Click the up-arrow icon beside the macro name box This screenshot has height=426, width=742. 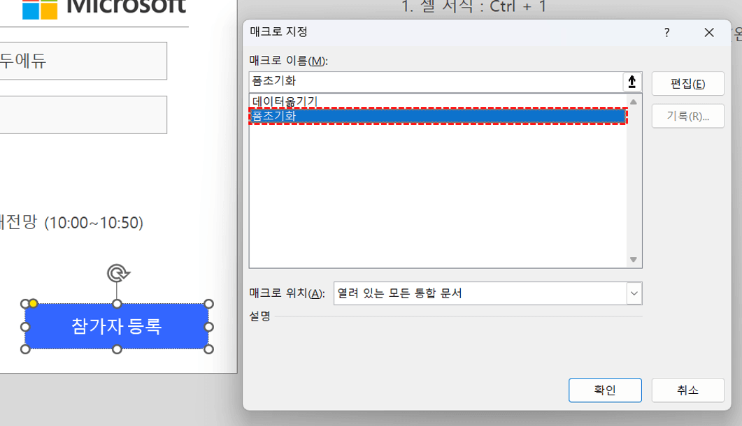click(632, 82)
